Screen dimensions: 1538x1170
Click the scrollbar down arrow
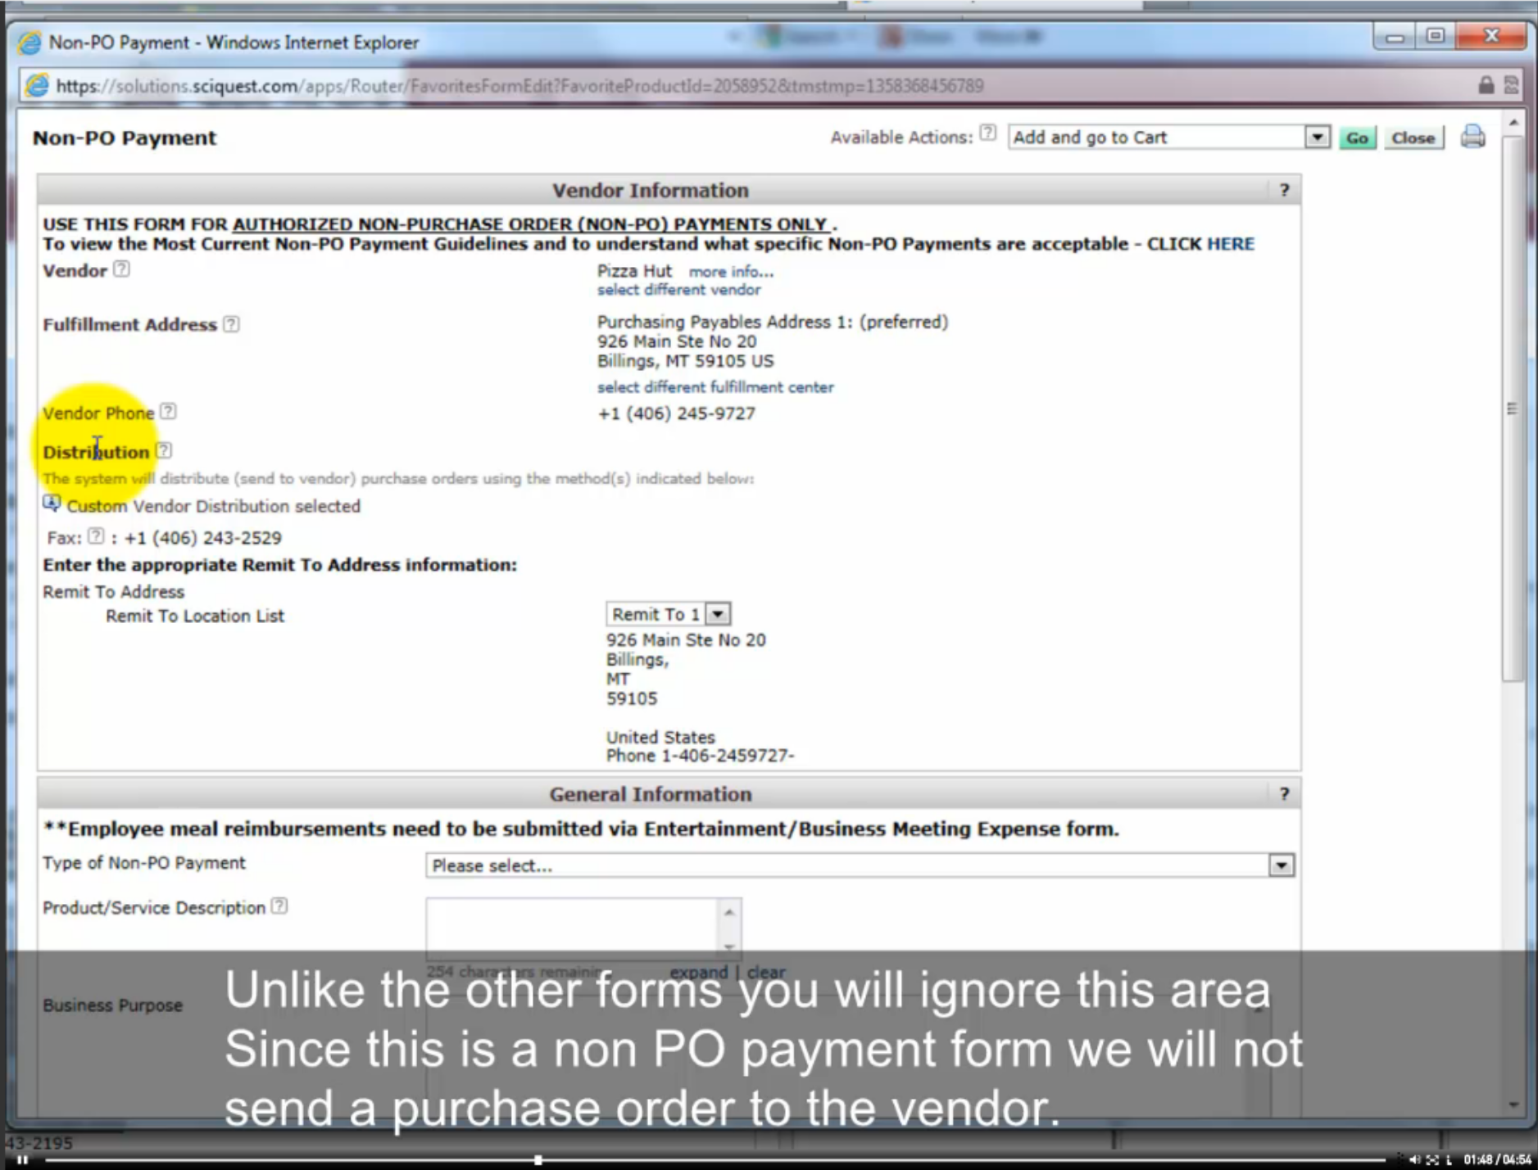tap(1513, 1104)
